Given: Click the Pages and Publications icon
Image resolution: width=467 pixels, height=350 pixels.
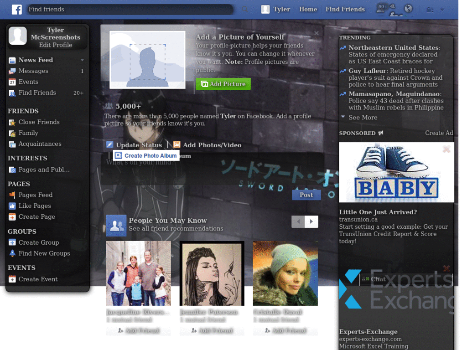Looking at the screenshot, I should coord(12,170).
